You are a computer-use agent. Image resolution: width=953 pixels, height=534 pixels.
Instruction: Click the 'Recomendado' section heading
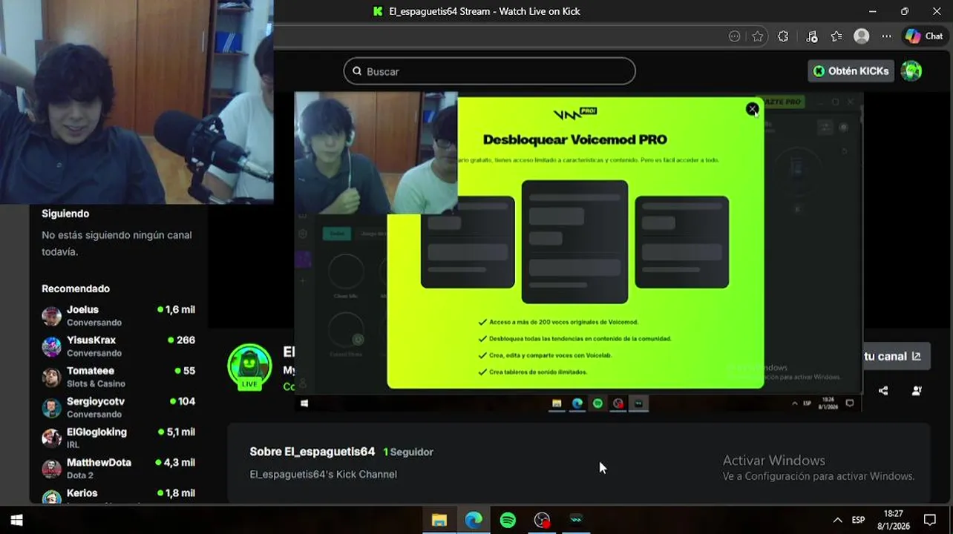(x=76, y=289)
